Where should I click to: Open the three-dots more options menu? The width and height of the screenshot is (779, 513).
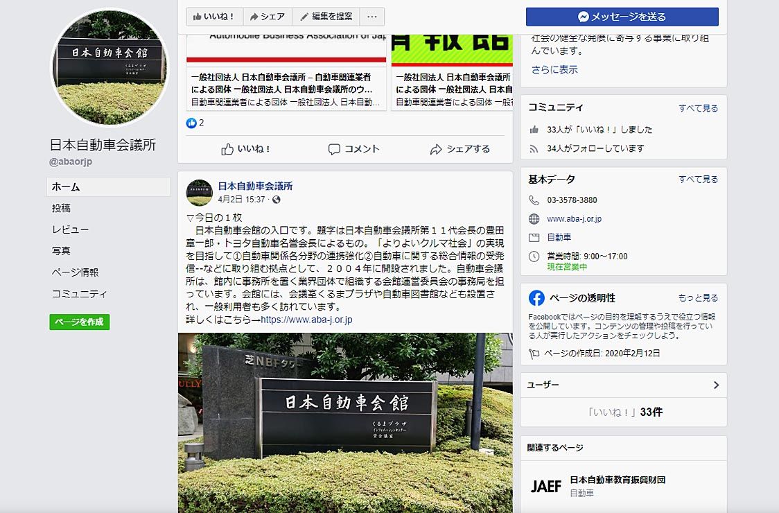tap(371, 17)
